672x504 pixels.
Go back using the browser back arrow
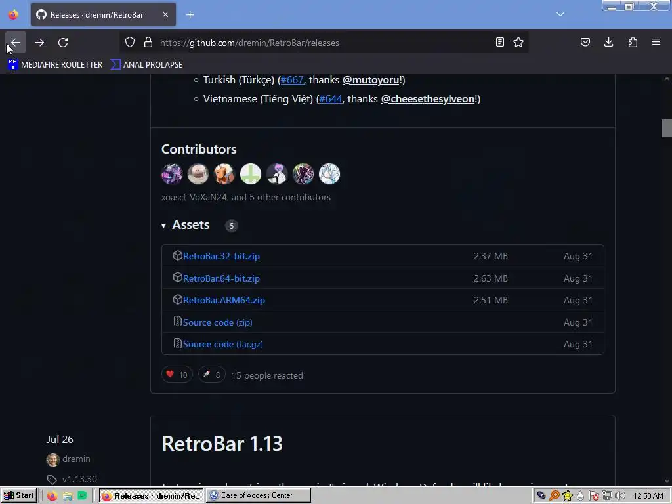coord(16,43)
